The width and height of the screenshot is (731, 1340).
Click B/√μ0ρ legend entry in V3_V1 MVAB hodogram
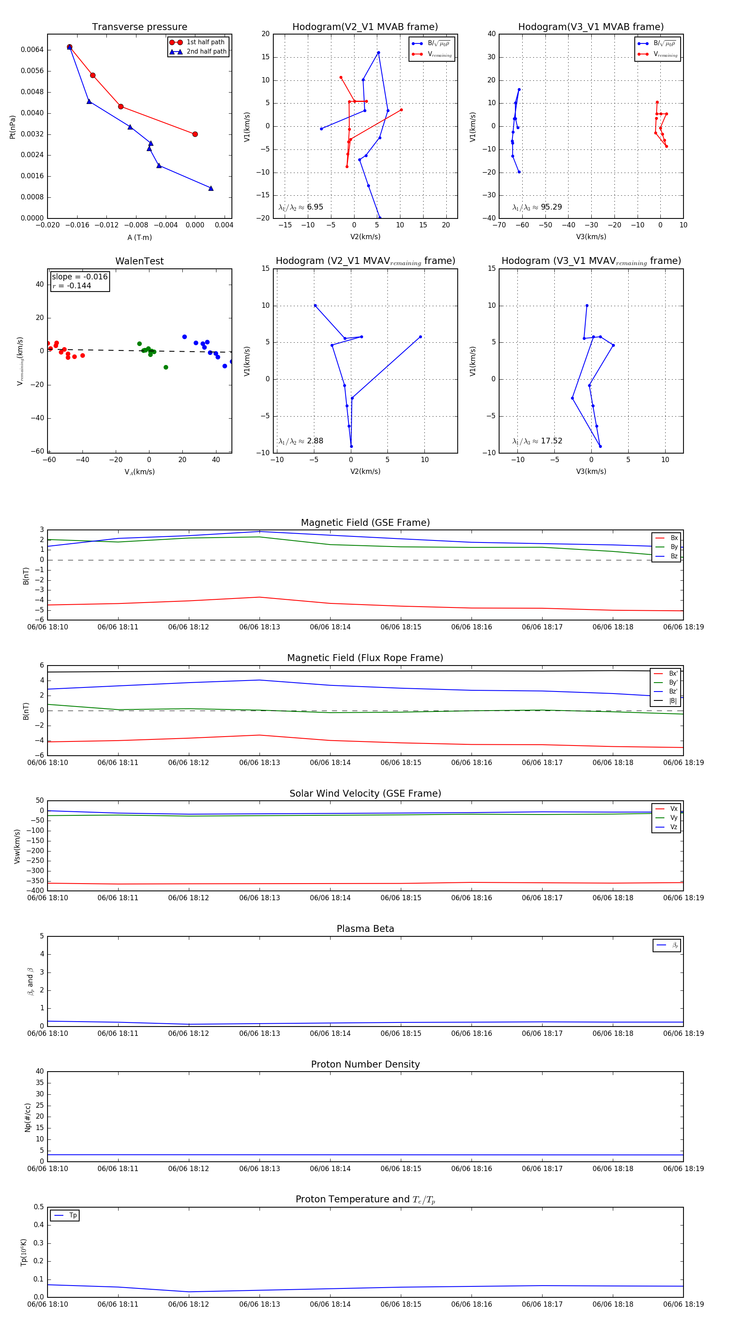[657, 44]
